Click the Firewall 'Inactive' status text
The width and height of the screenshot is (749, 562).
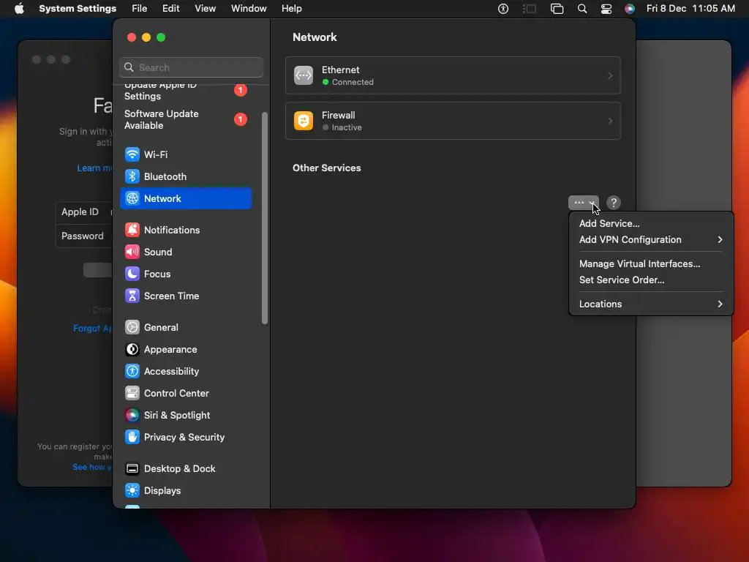coord(347,127)
